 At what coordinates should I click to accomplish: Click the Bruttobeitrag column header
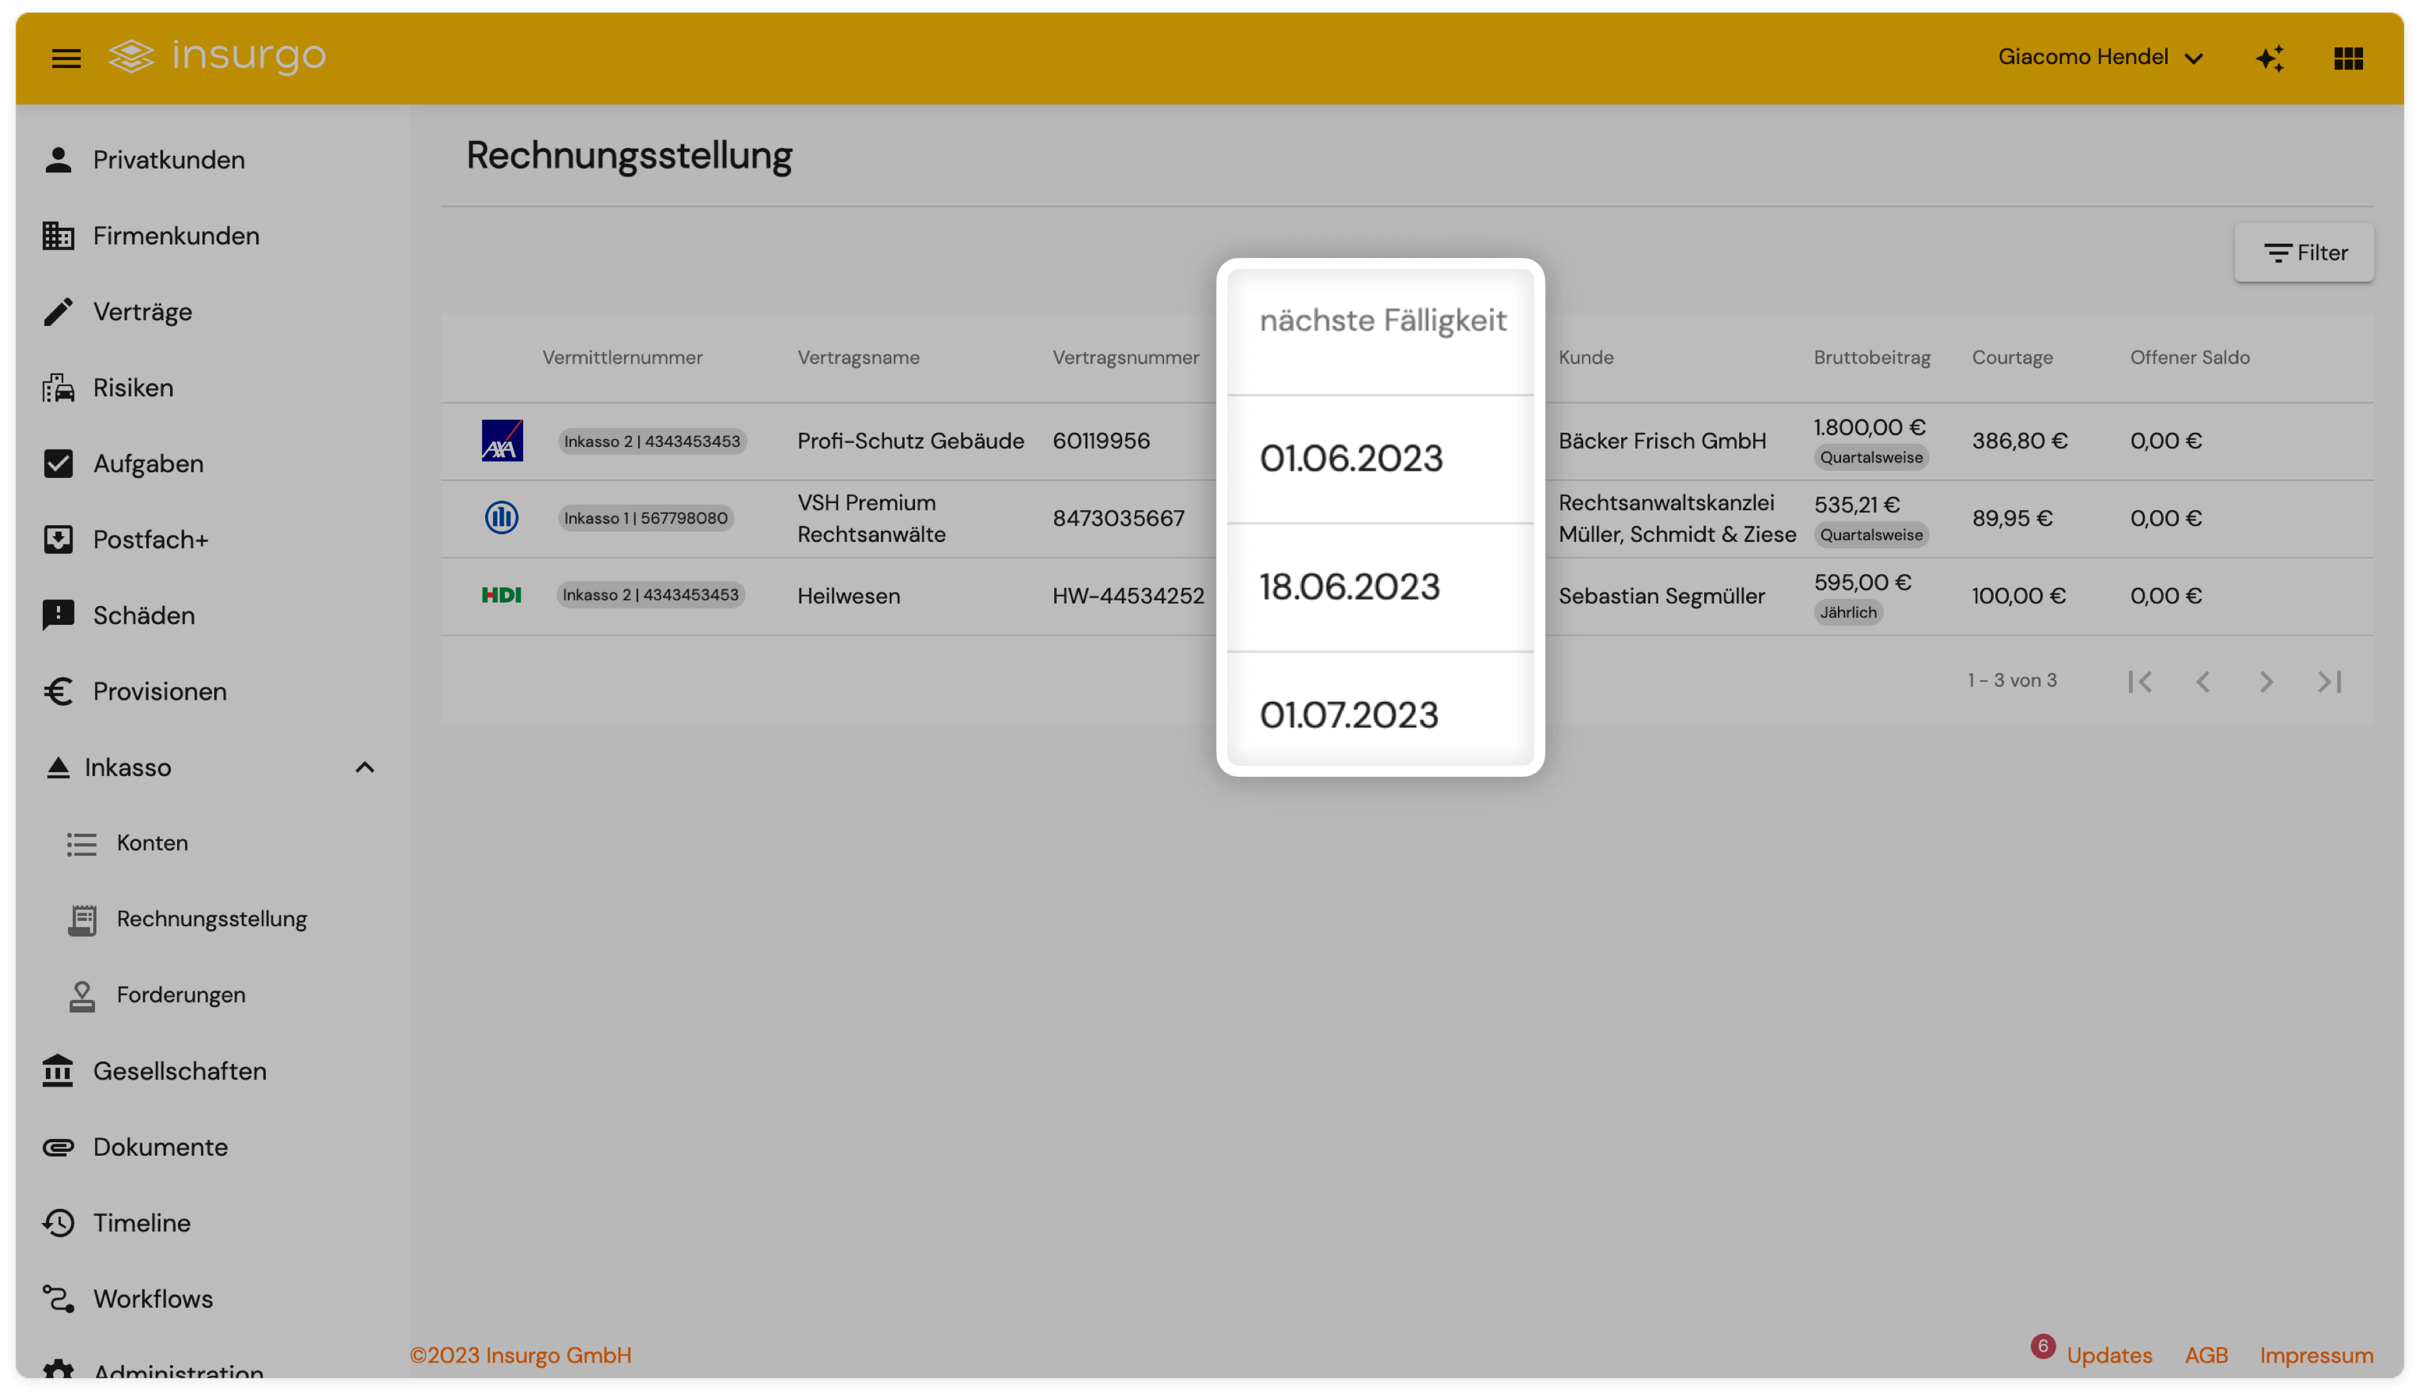coord(1872,357)
